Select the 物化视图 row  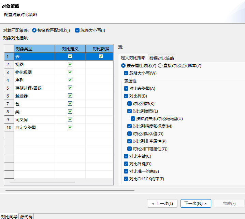click(x=59, y=72)
